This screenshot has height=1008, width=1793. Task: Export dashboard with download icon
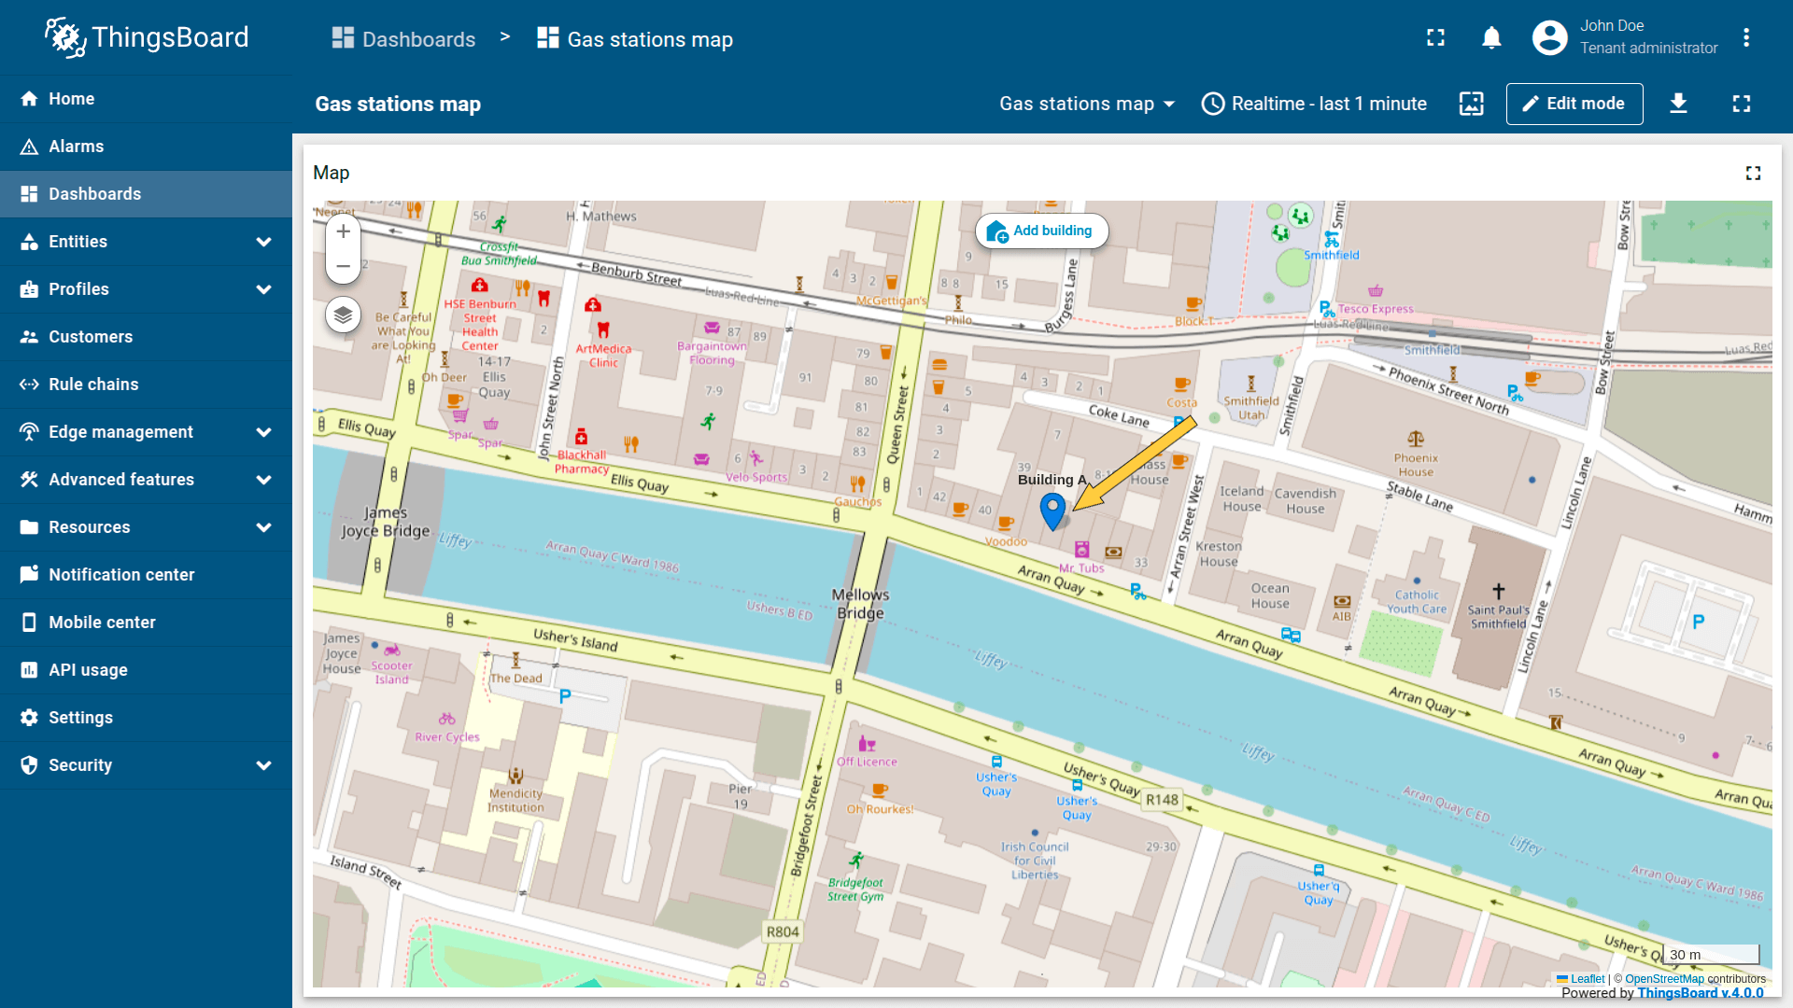pos(1678,104)
